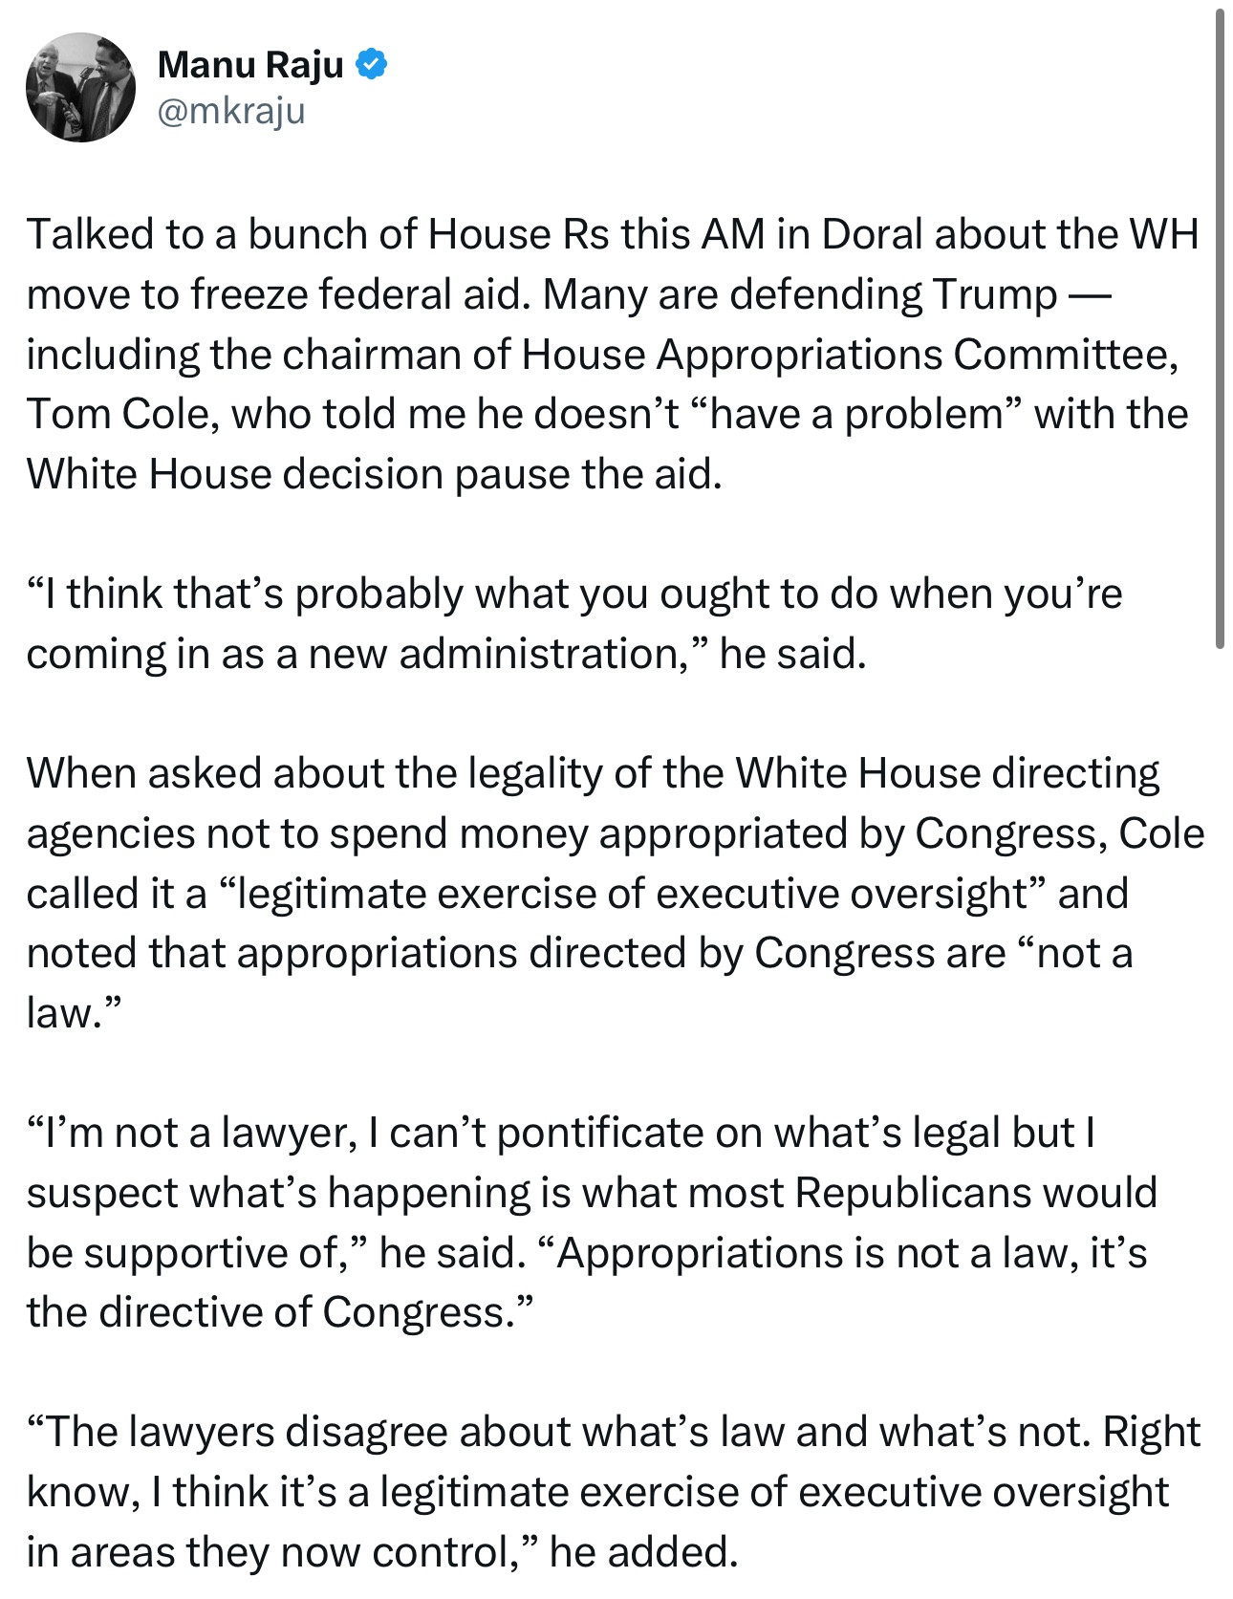Click the paragraph starting 'When asked about'
The image size is (1233, 1599).
tap(615, 892)
